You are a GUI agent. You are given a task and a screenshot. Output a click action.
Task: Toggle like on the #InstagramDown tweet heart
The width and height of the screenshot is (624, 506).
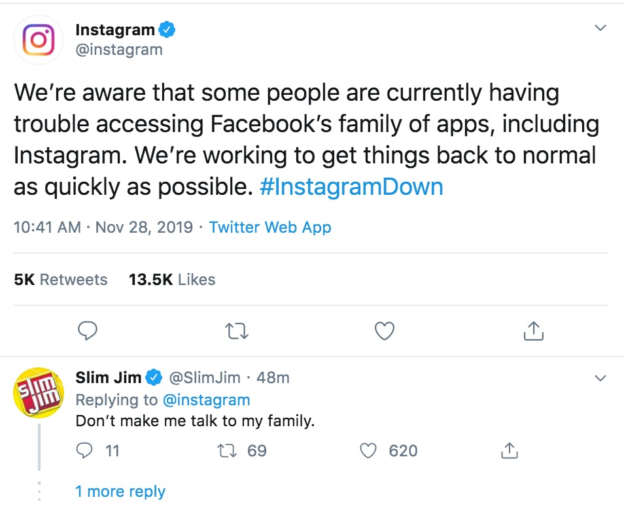pos(385,331)
